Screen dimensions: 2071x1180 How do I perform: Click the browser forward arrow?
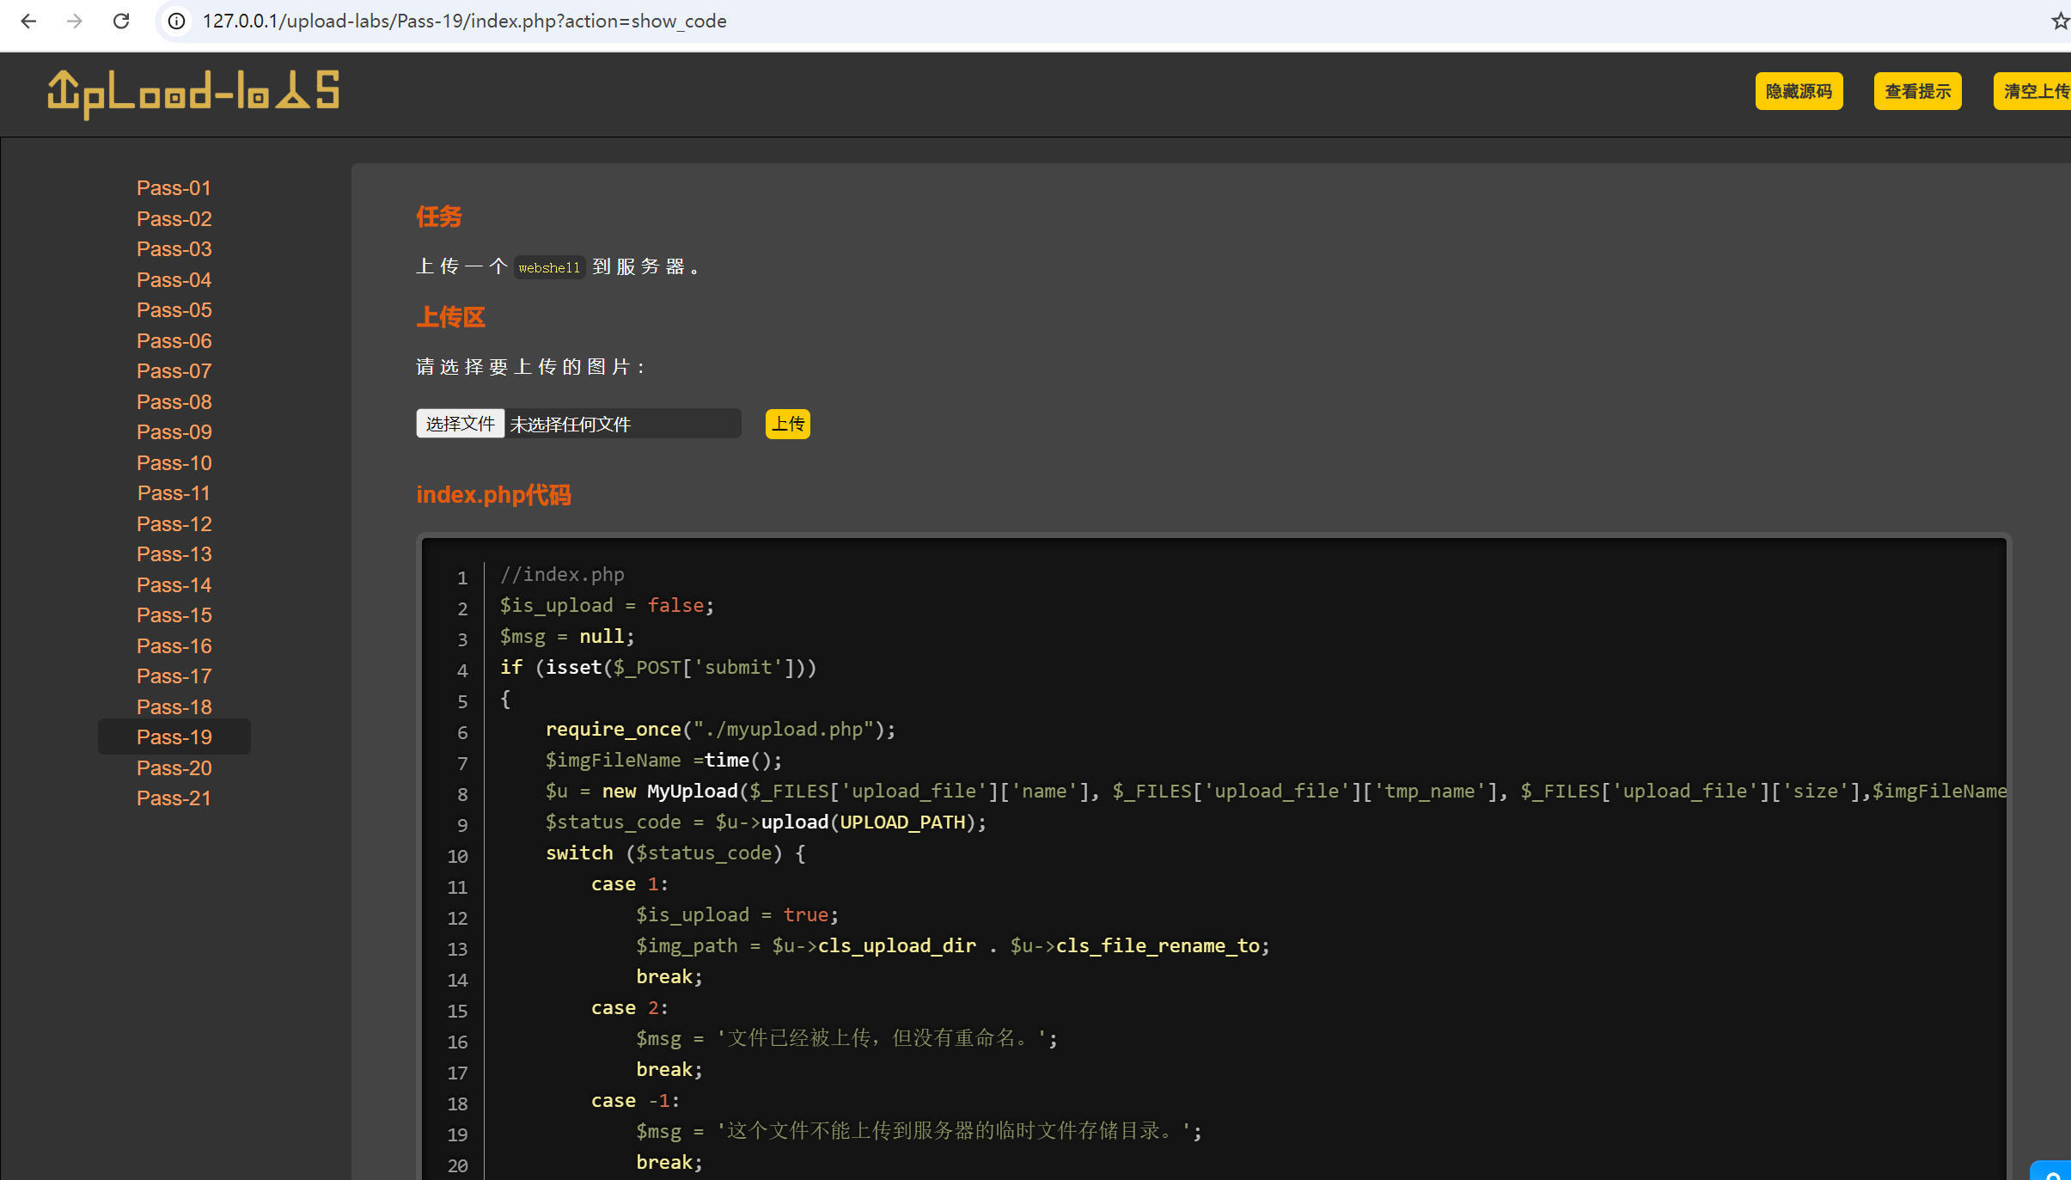[x=75, y=21]
